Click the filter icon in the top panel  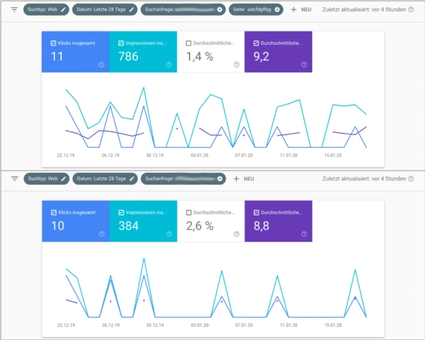[x=15, y=10]
